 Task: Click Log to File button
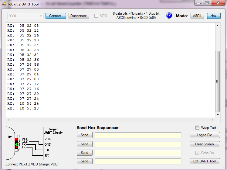pyautogui.click(x=205, y=135)
